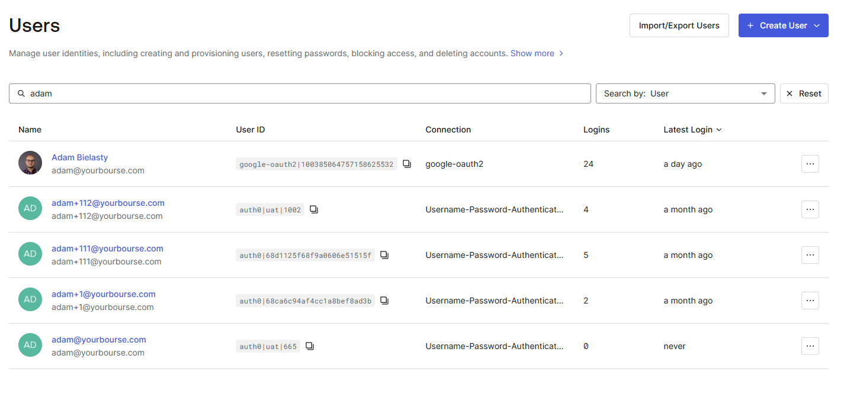Screen dimensions: 844x394
Task: Copy user ID ending in 51515f
Action: [x=384, y=255]
